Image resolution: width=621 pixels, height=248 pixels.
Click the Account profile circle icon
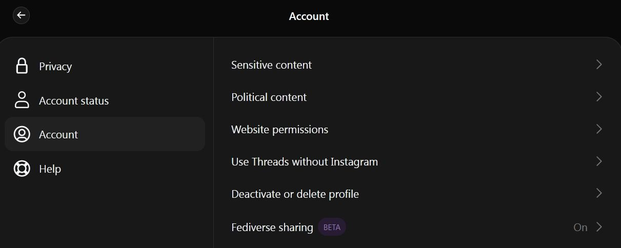click(22, 134)
